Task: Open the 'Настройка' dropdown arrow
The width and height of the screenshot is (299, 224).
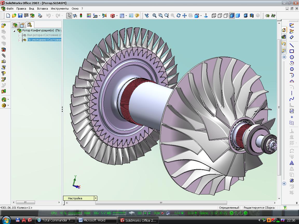Action: click(x=96, y=198)
